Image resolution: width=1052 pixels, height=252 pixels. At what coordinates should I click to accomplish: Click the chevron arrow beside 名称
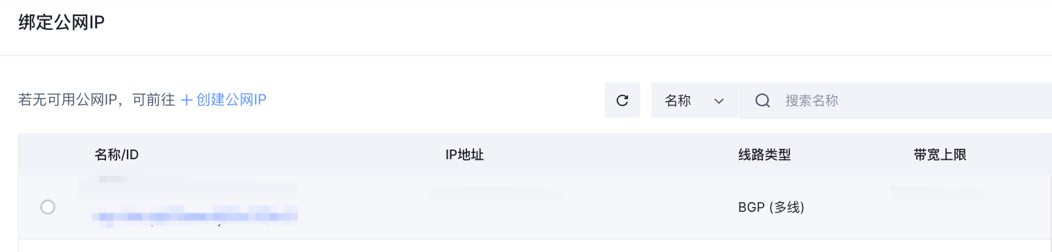719,101
